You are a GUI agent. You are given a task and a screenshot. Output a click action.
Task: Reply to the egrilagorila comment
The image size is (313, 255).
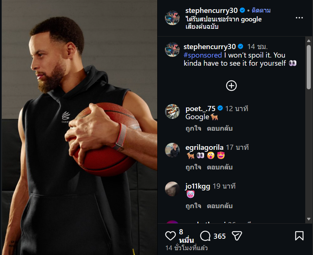pos(220,167)
